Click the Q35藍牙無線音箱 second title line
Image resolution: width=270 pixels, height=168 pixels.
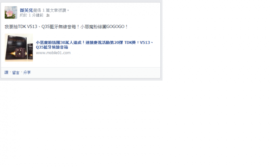52,47
